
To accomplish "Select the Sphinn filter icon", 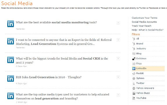I will (x=134, y=78).
